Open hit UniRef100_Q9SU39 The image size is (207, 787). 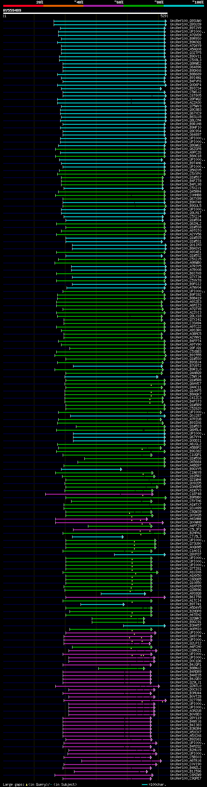pos(186,25)
